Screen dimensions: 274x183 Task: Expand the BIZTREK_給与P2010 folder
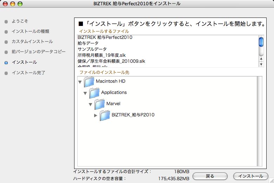coord(96,115)
